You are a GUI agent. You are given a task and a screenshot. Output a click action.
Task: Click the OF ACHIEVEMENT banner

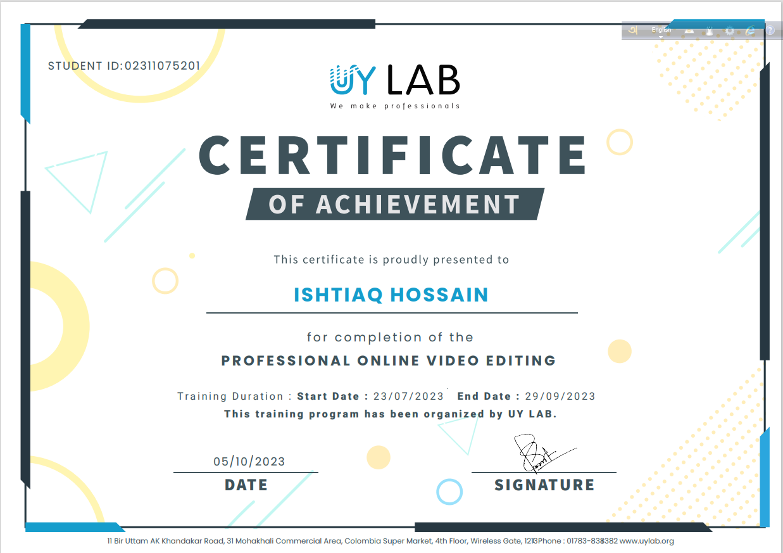pyautogui.click(x=395, y=205)
